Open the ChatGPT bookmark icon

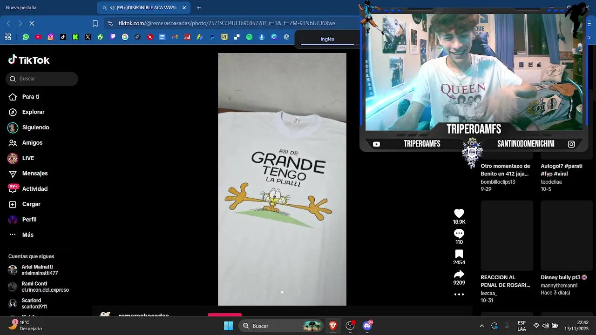tap(286, 37)
